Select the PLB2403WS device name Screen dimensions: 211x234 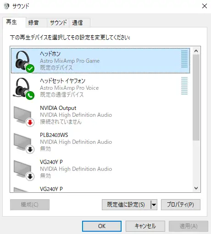54,135
